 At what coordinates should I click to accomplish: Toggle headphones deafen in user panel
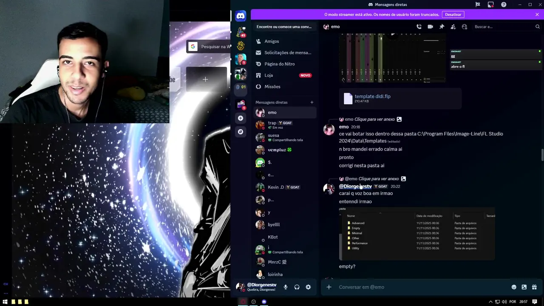click(x=297, y=287)
